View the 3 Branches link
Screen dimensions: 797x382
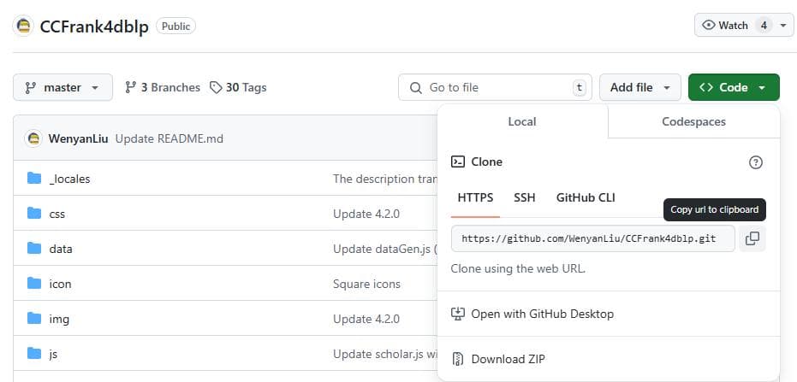coord(162,87)
